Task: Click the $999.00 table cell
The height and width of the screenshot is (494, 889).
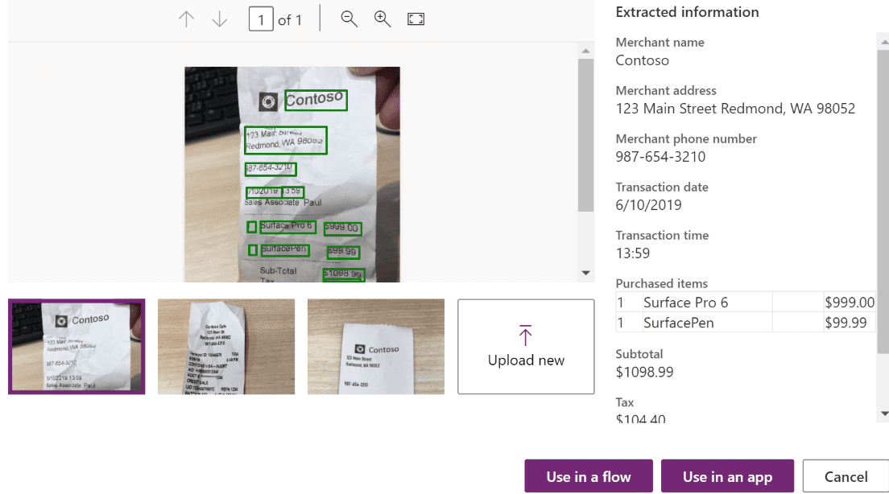Action: 850,302
